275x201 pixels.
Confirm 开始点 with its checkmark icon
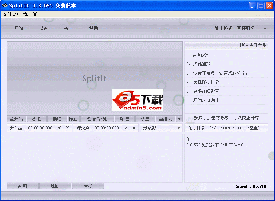pos(59,128)
